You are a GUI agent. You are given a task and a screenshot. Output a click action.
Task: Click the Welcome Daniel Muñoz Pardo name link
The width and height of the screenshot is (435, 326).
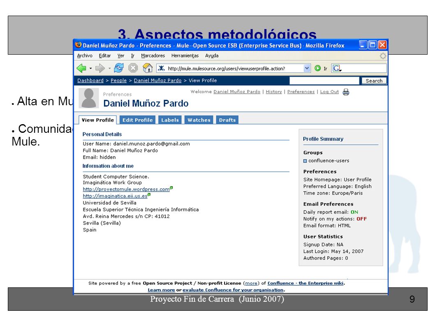(x=237, y=92)
